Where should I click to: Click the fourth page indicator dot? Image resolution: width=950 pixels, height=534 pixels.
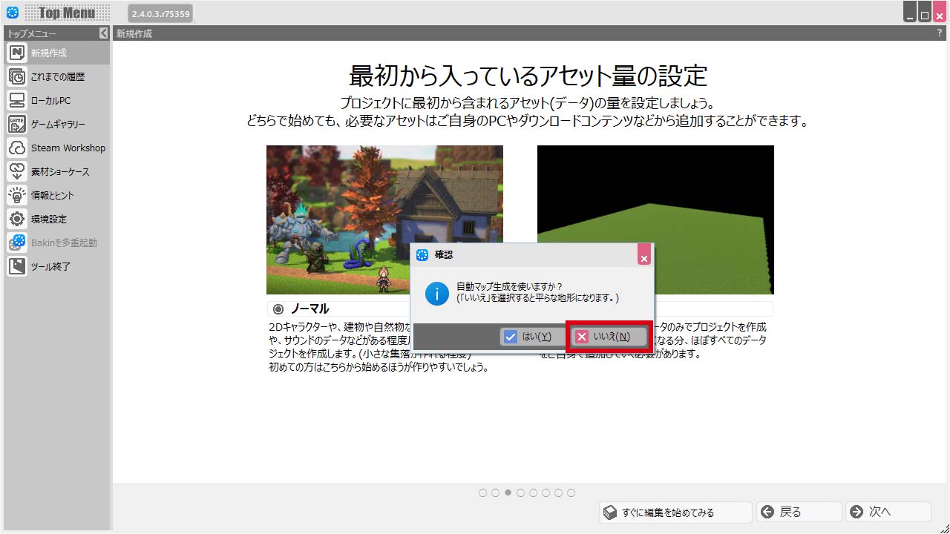(x=520, y=492)
